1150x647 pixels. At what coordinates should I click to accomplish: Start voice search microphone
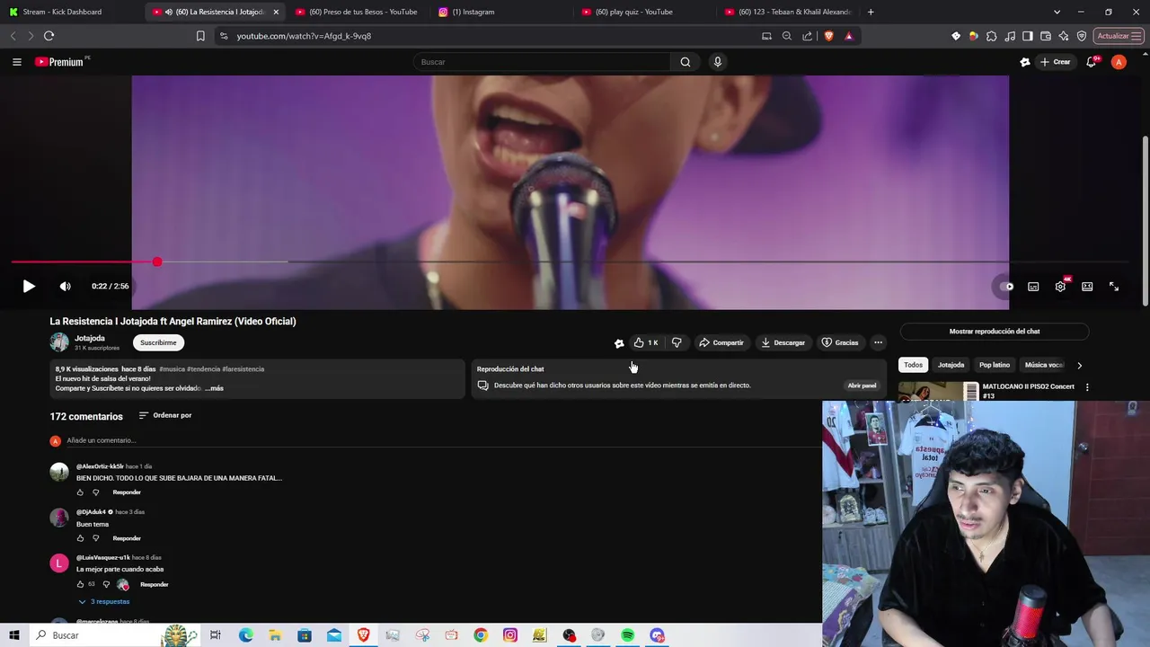717,62
